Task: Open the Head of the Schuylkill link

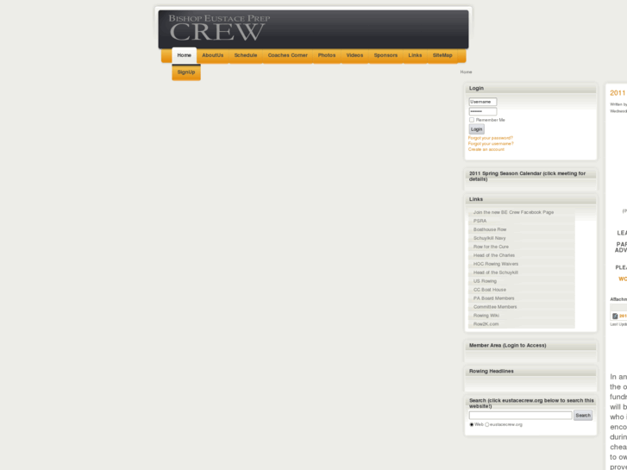Action: coord(495,273)
